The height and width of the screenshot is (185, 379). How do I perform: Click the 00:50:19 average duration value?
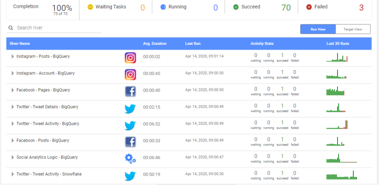pos(152,174)
